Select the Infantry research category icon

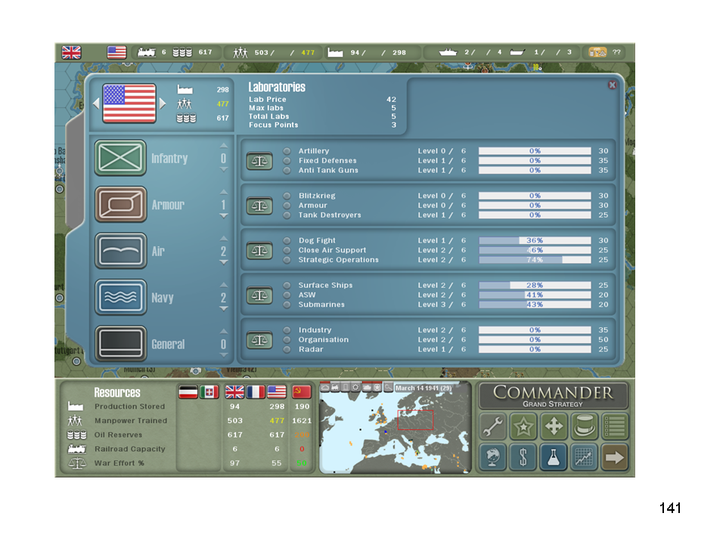[x=120, y=158]
